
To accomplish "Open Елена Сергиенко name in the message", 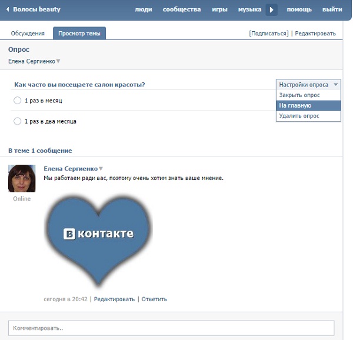I will (x=71, y=169).
